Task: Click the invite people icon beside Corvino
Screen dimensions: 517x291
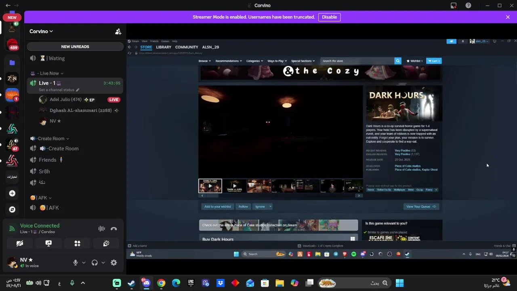Action: (118, 31)
